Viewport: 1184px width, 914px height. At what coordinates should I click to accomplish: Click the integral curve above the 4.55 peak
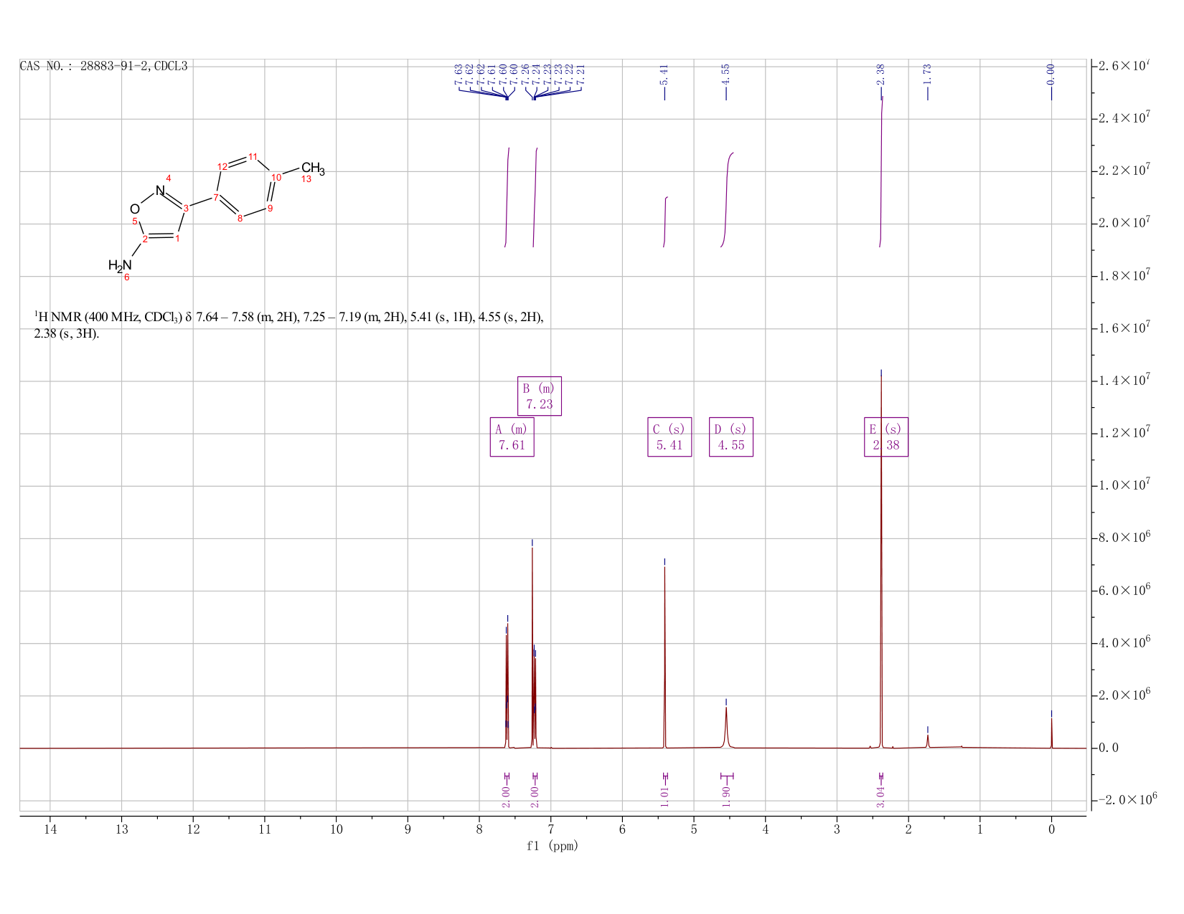[727, 200]
